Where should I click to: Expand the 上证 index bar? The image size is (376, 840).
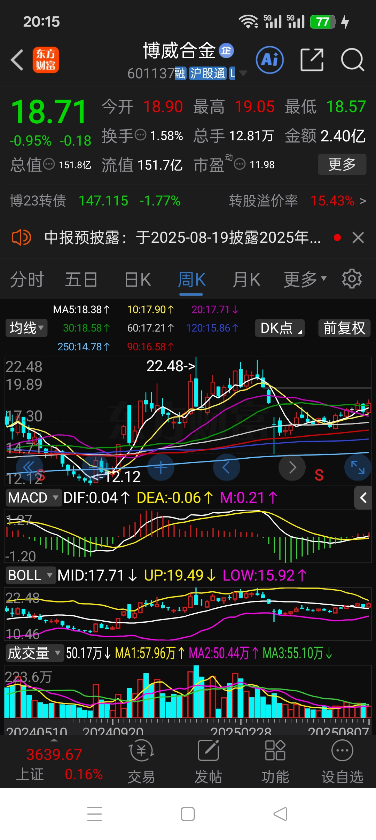tap(54, 740)
